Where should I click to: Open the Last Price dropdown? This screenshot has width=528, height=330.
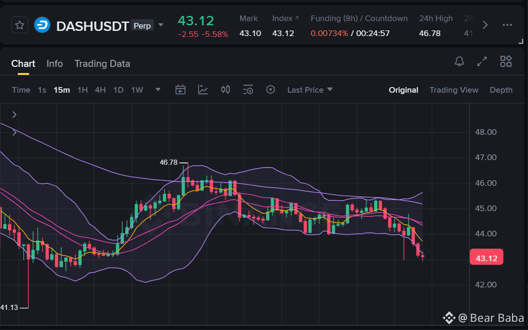point(310,90)
